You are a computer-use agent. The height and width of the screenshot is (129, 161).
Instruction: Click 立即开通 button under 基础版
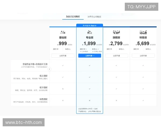click(x=63, y=56)
